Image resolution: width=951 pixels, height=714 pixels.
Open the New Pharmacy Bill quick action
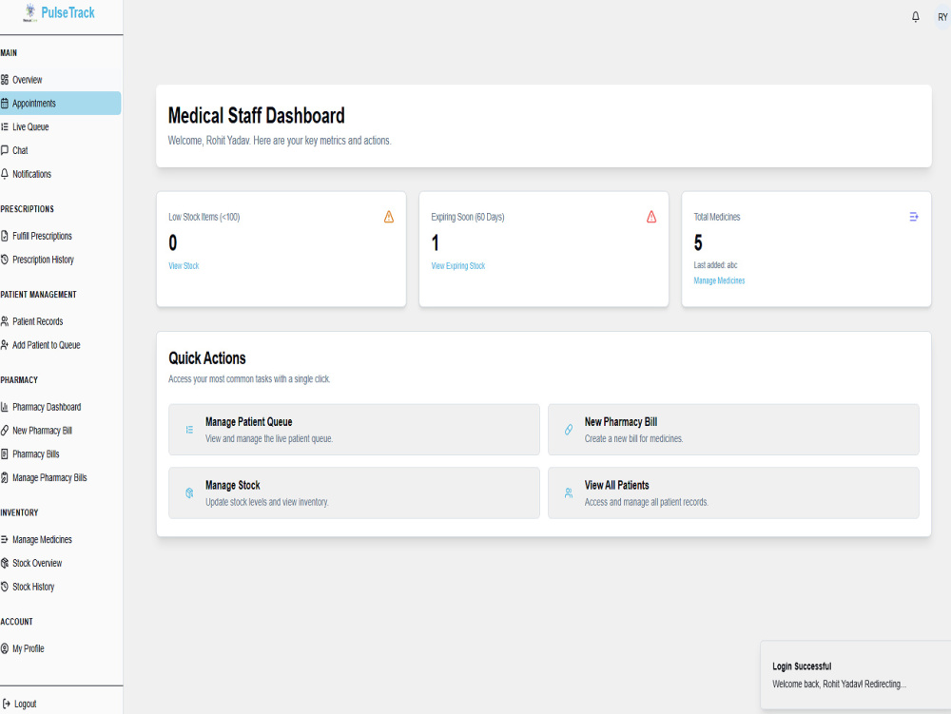733,430
